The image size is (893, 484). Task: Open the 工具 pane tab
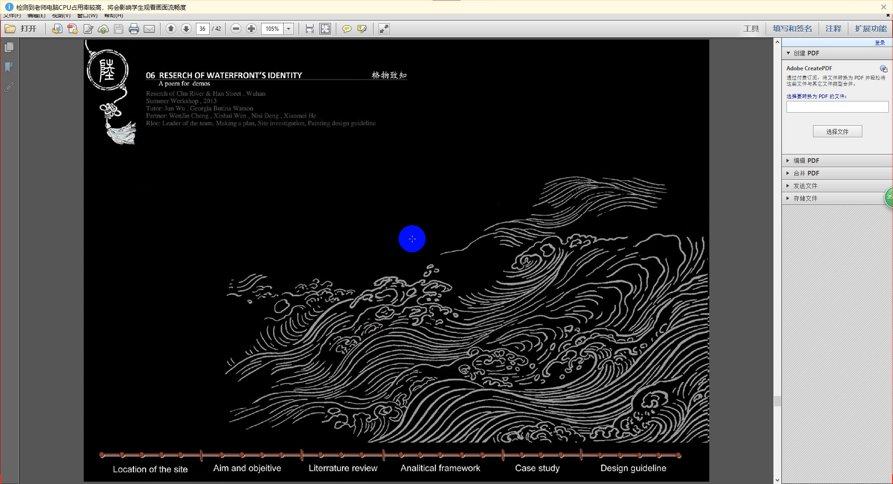751,29
